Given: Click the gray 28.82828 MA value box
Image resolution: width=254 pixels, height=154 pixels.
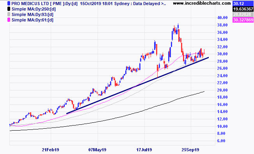Looking at the screenshot, I should click(243, 14).
